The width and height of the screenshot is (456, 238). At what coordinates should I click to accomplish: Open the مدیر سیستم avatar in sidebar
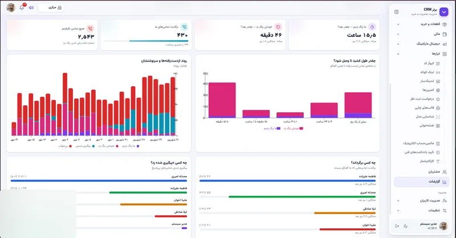click(443, 226)
